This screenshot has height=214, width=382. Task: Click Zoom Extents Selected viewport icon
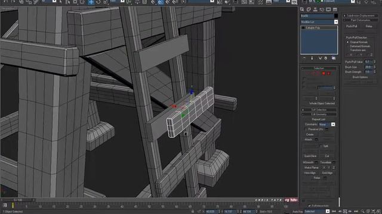[x=373, y=212]
